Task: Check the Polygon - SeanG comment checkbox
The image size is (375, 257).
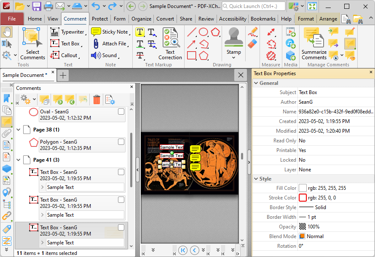Action: pyautogui.click(x=121, y=142)
